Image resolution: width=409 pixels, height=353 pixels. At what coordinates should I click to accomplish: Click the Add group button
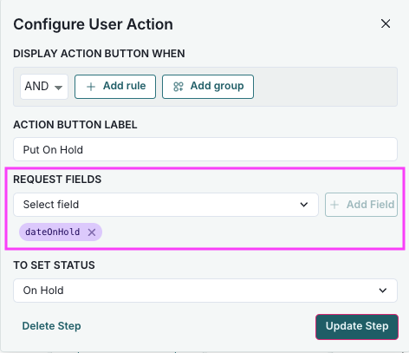(208, 87)
